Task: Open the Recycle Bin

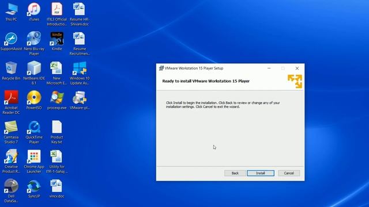Action: click(11, 71)
